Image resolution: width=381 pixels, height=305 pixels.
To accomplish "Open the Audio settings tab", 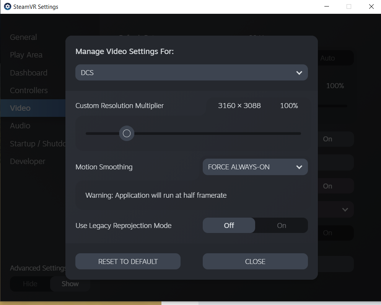I will (x=20, y=126).
